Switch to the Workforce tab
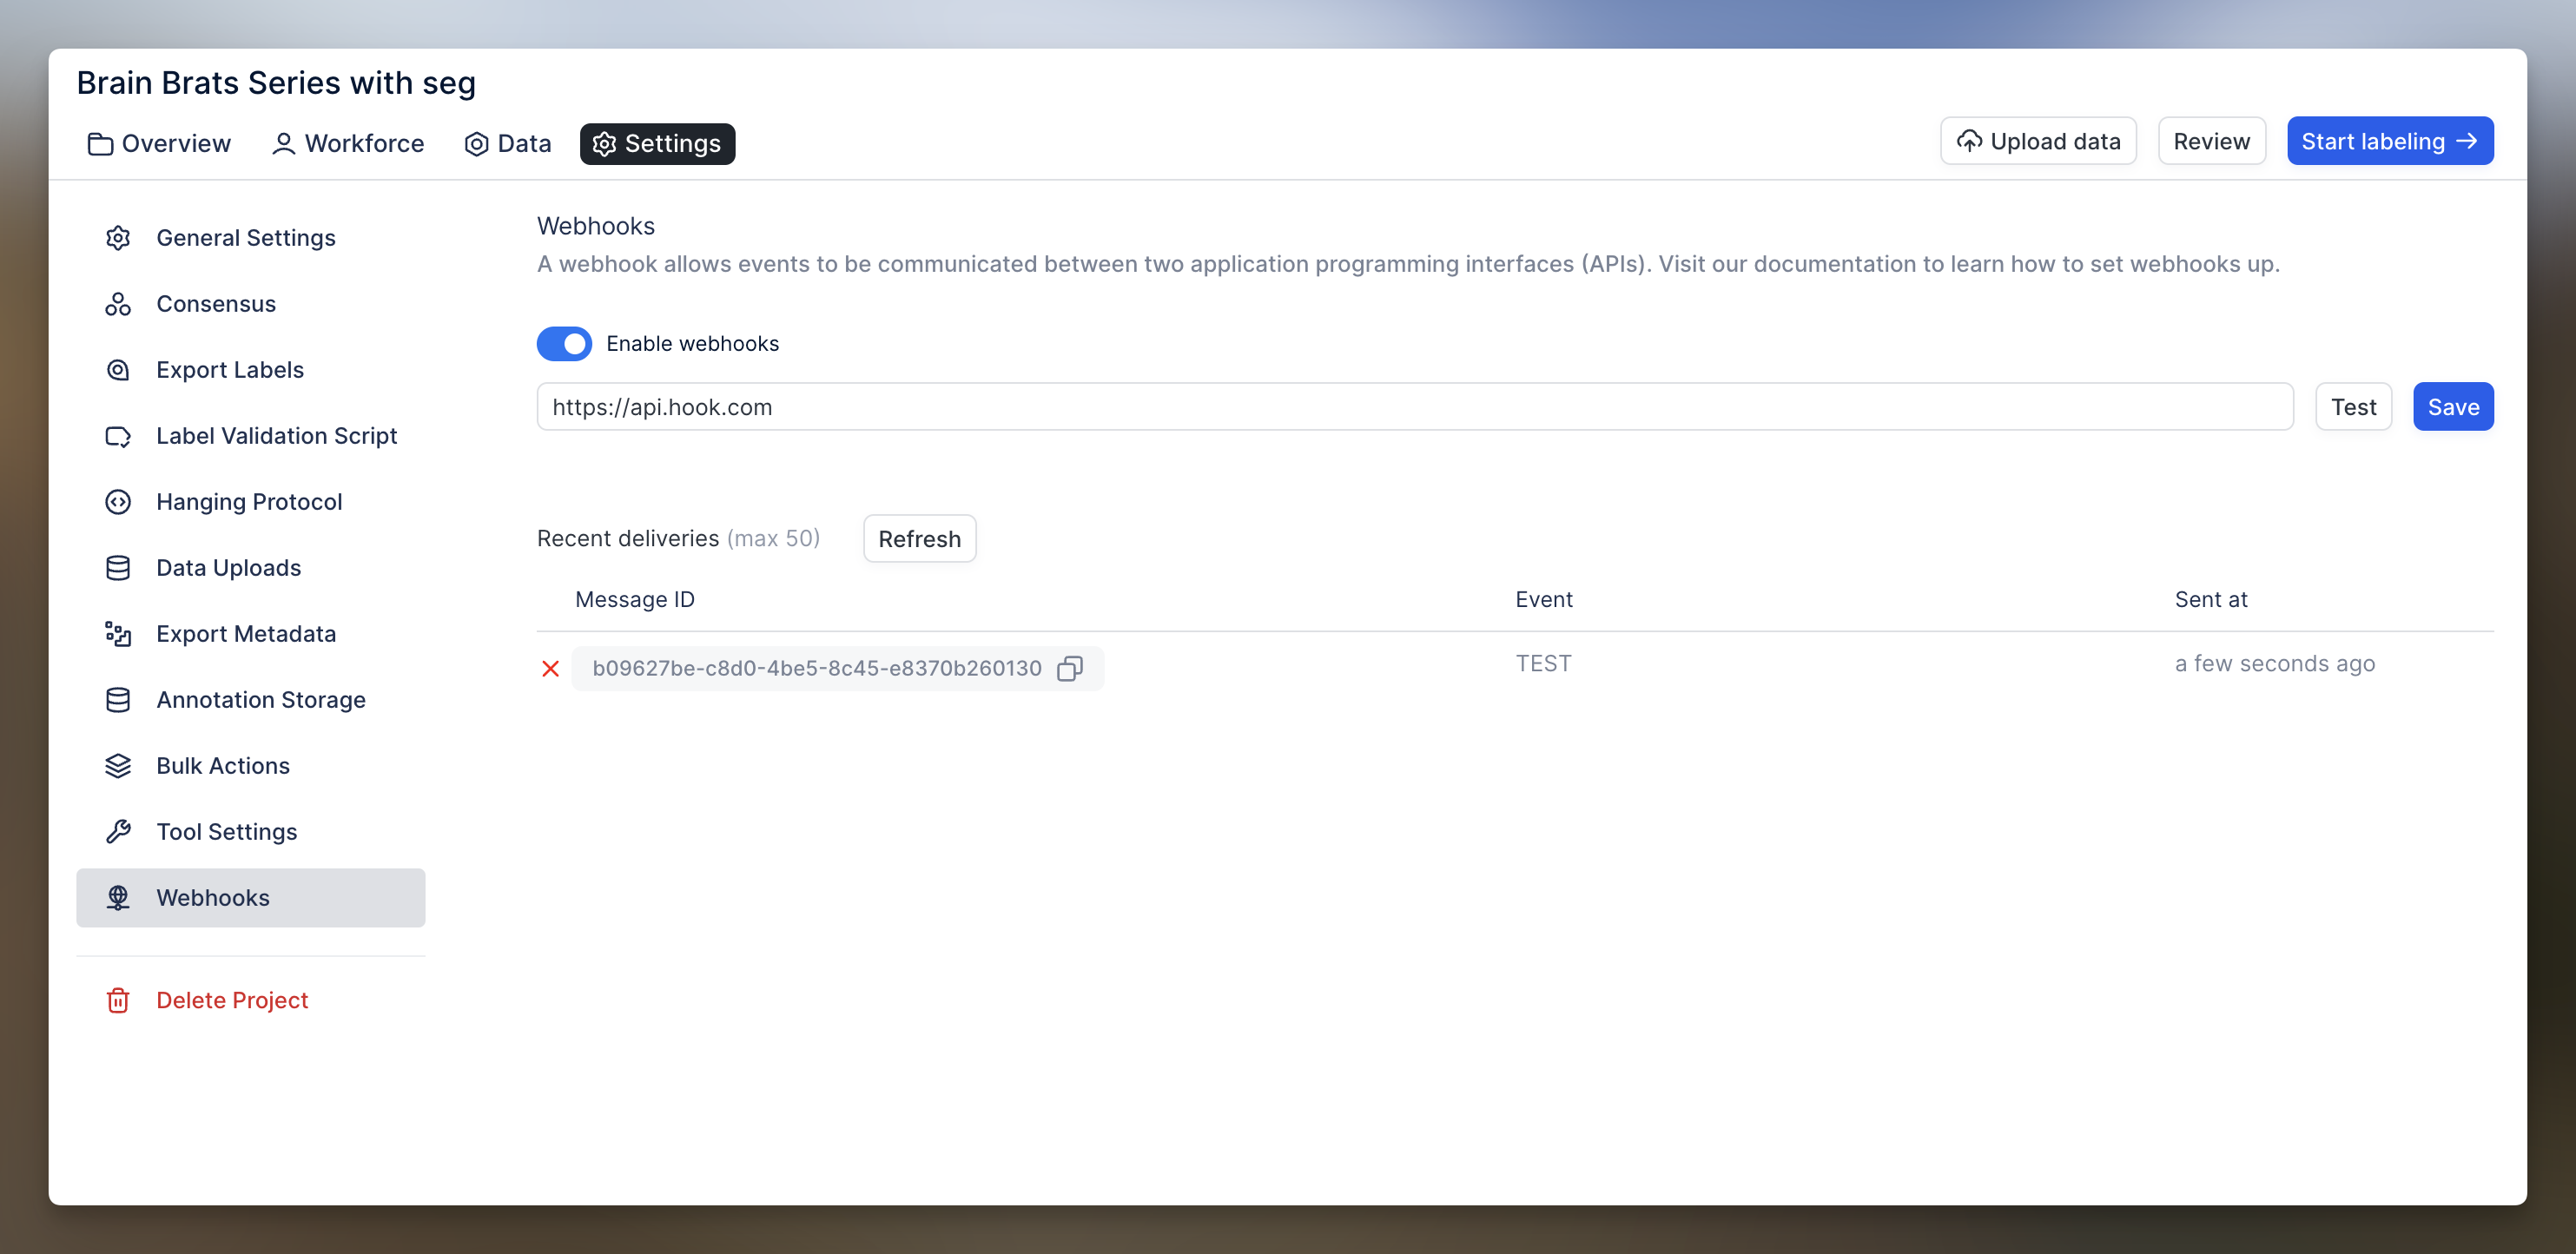2576x1254 pixels. coord(348,144)
